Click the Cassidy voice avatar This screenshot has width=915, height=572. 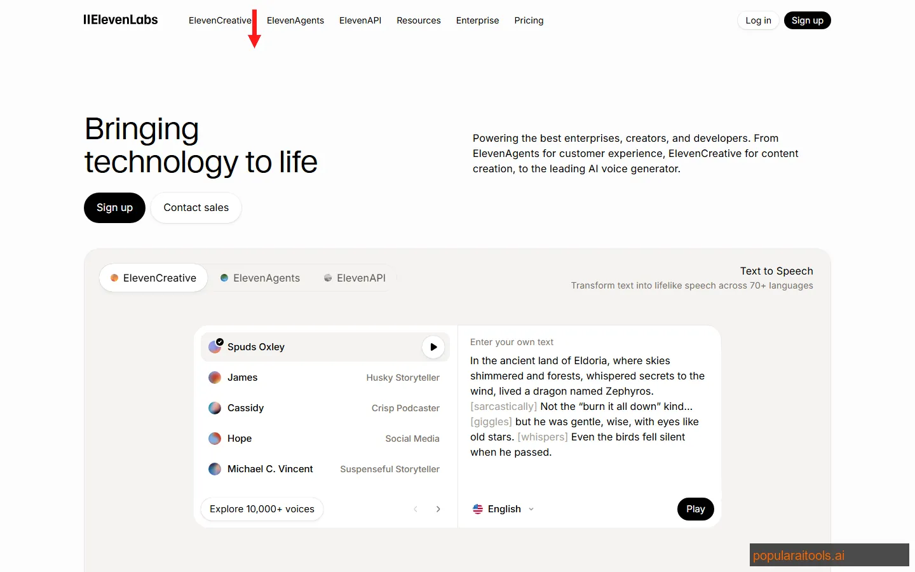pyautogui.click(x=215, y=408)
